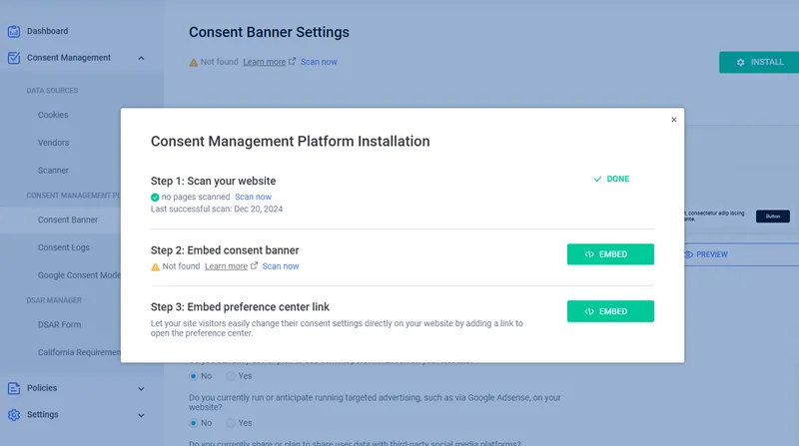Click the 'DSAR MANAGER' section label
Image resolution: width=799 pixels, height=446 pixels.
(x=54, y=300)
